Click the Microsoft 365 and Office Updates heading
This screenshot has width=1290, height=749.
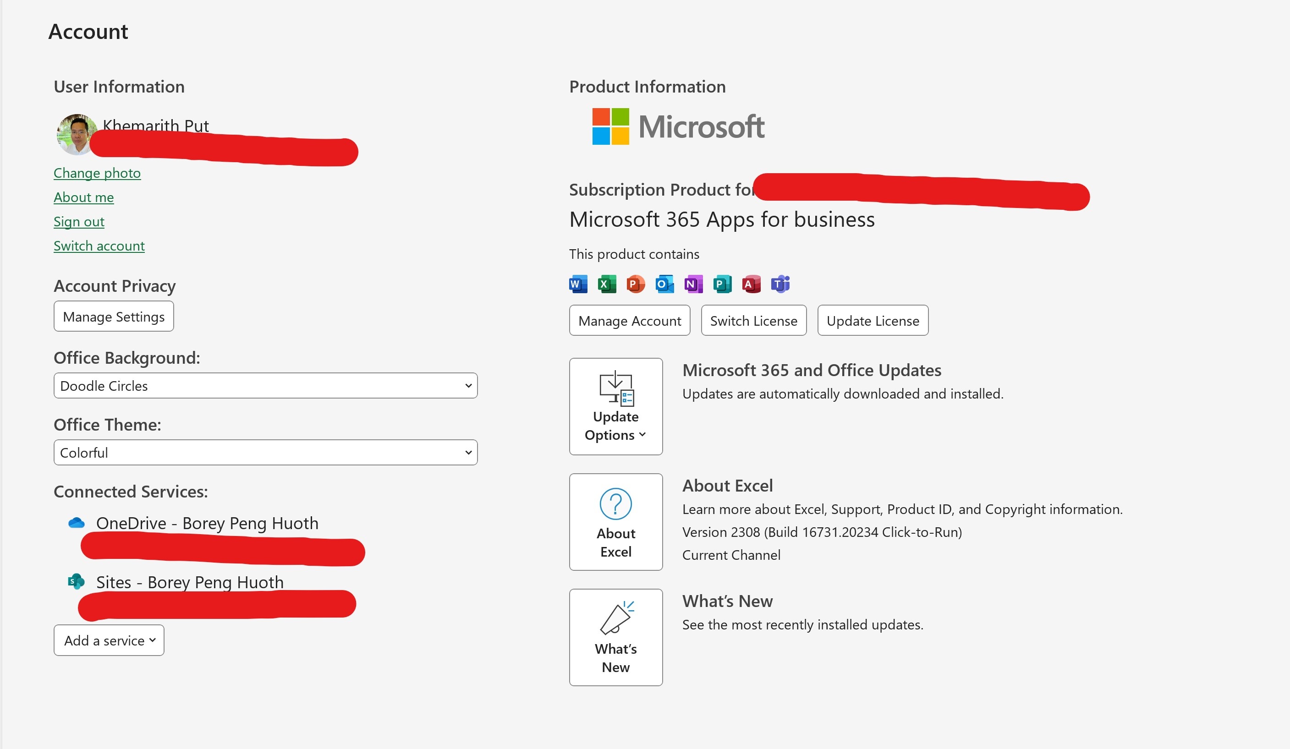coord(812,370)
